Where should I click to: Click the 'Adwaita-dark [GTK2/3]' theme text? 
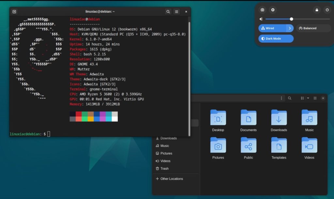coord(104,79)
